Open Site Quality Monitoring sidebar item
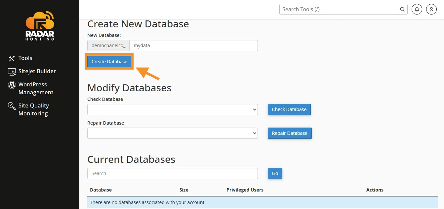 click(x=33, y=109)
